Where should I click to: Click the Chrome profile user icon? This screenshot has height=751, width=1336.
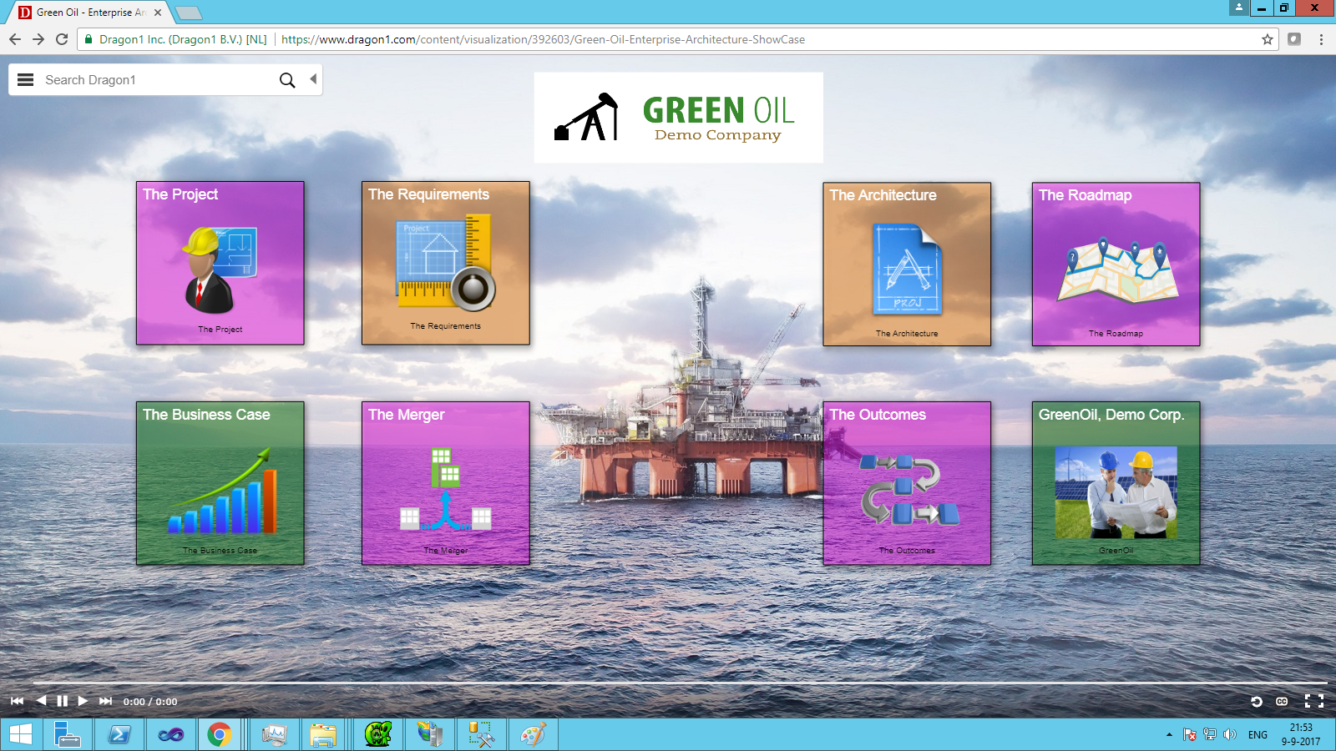coord(1239,8)
